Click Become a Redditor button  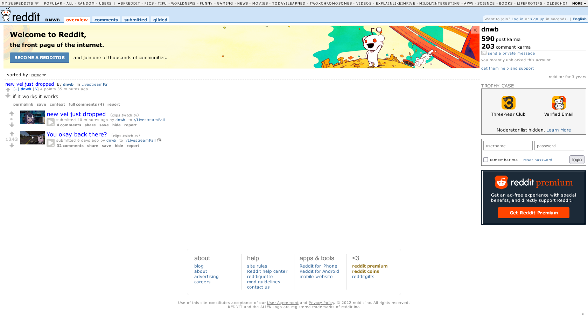click(x=40, y=58)
